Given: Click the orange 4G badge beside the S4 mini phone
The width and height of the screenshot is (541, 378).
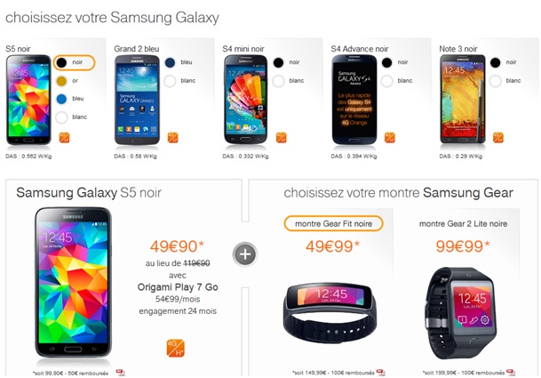Looking at the screenshot, I should [282, 138].
